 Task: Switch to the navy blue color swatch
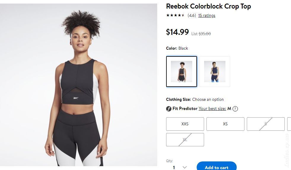[x=215, y=72]
